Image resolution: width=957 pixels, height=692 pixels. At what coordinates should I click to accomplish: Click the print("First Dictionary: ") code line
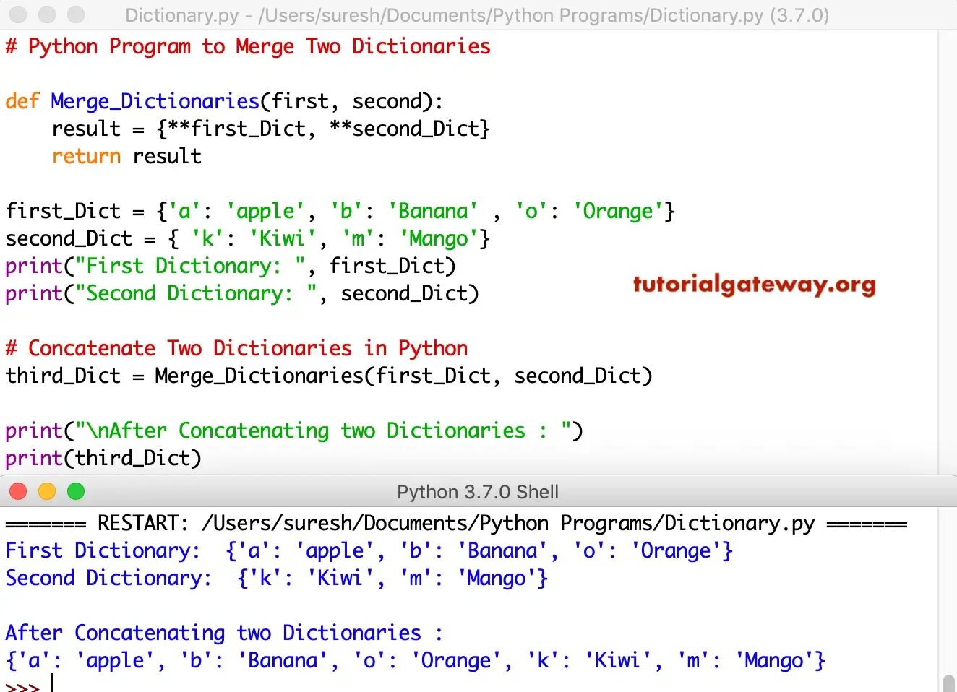231,267
